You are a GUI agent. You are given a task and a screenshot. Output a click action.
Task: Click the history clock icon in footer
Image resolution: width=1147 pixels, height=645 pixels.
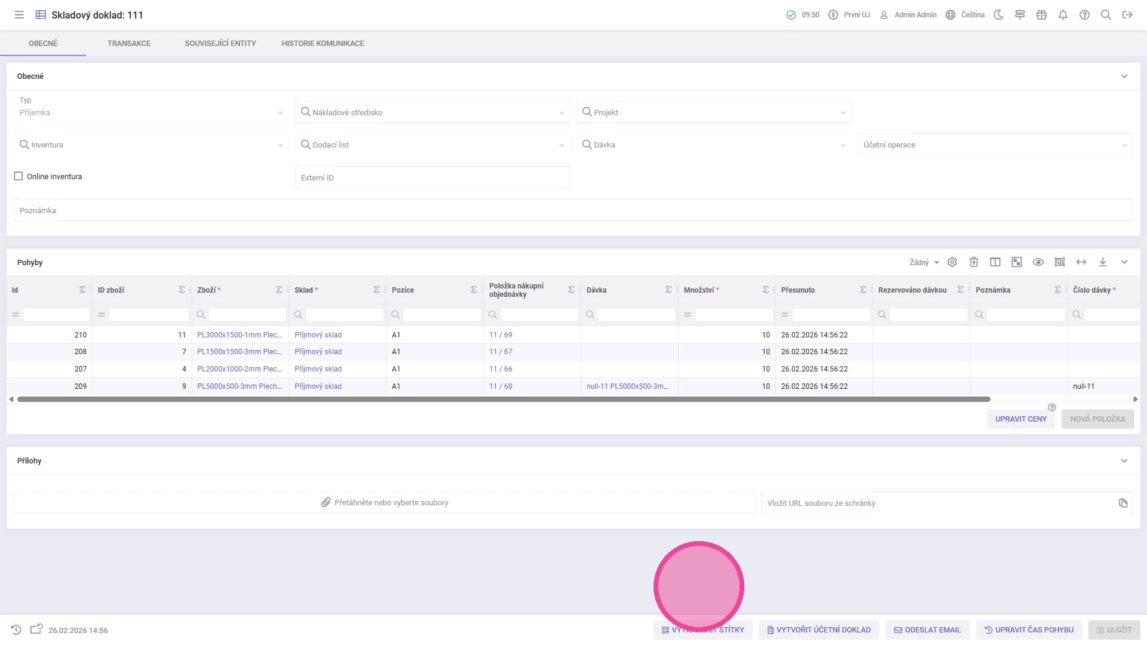16,630
